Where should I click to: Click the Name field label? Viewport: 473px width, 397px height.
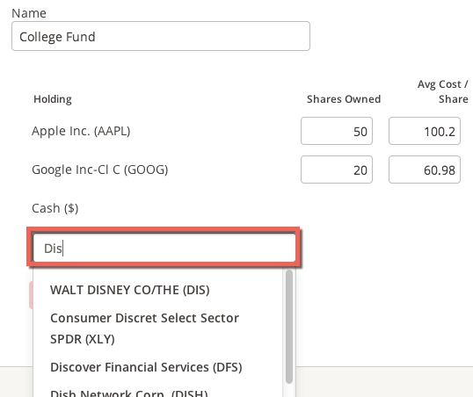(x=29, y=13)
